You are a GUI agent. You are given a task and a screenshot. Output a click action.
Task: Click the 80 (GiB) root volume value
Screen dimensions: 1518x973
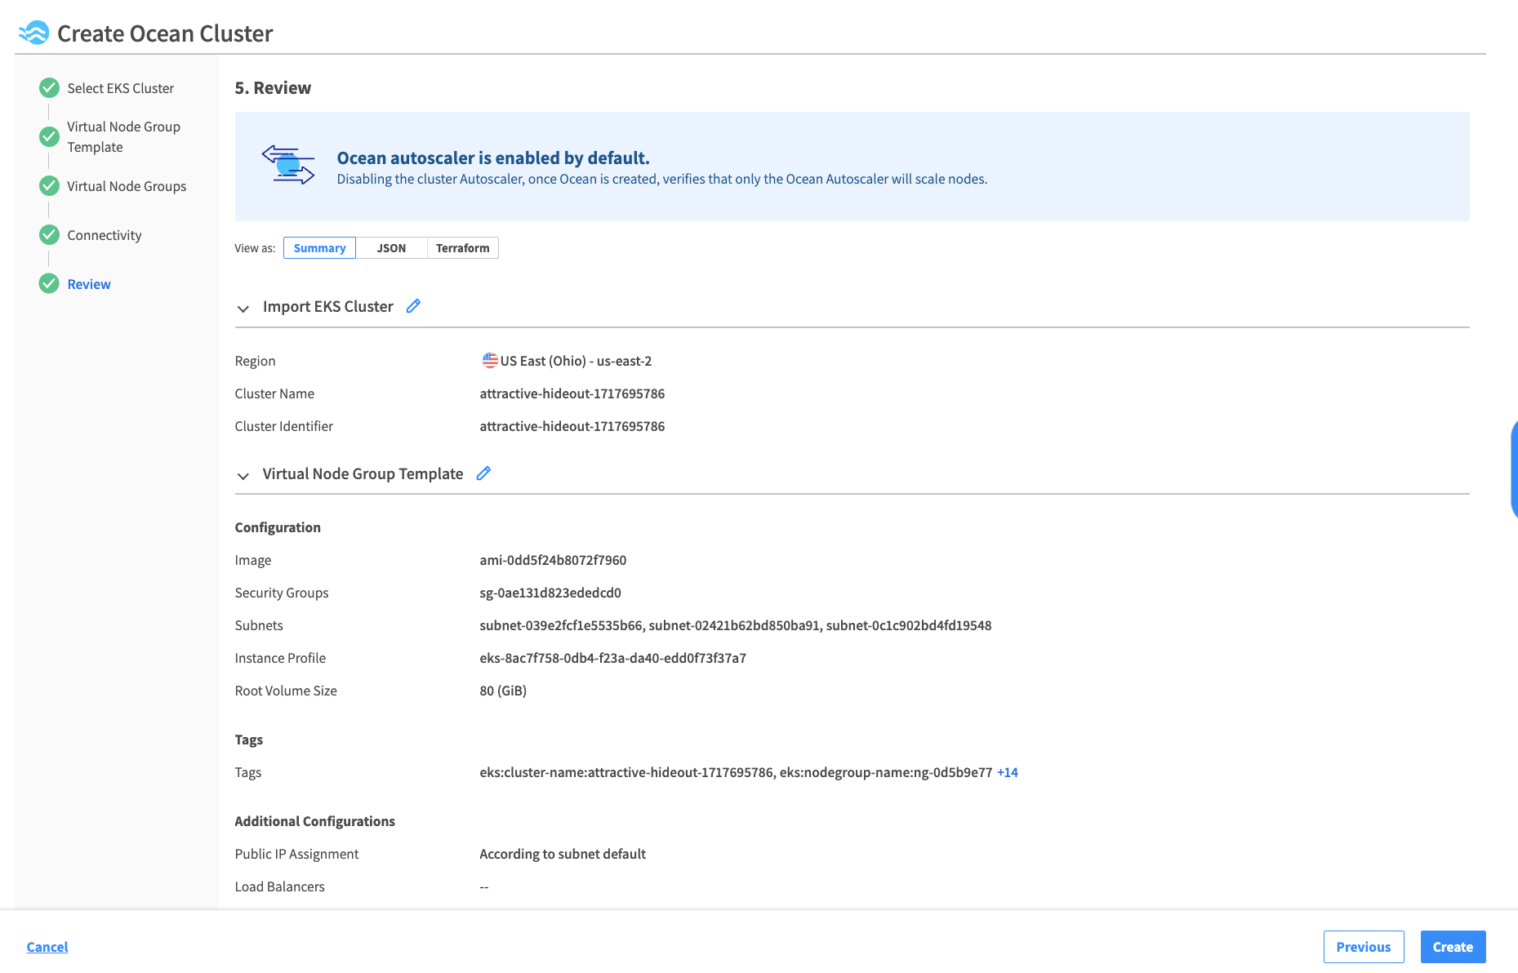(x=503, y=691)
